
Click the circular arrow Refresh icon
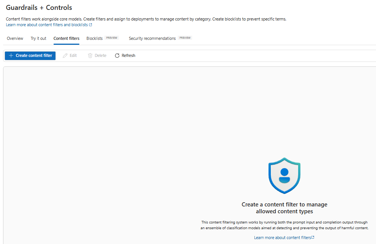coord(117,56)
